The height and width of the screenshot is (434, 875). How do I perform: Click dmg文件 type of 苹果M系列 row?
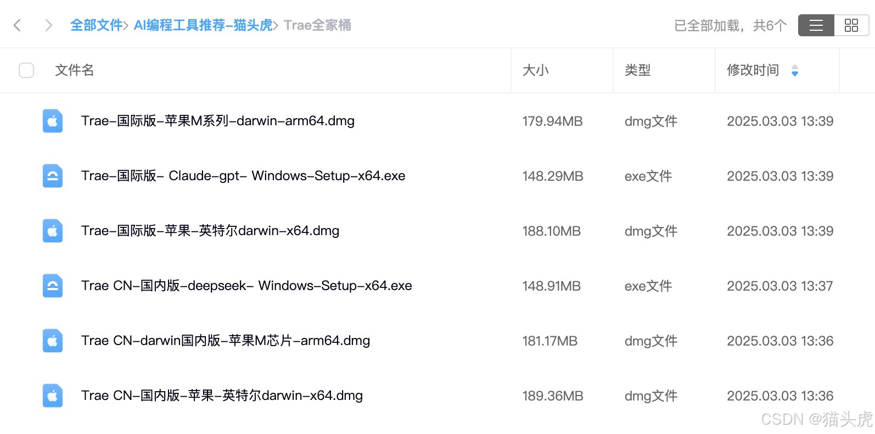coord(651,121)
